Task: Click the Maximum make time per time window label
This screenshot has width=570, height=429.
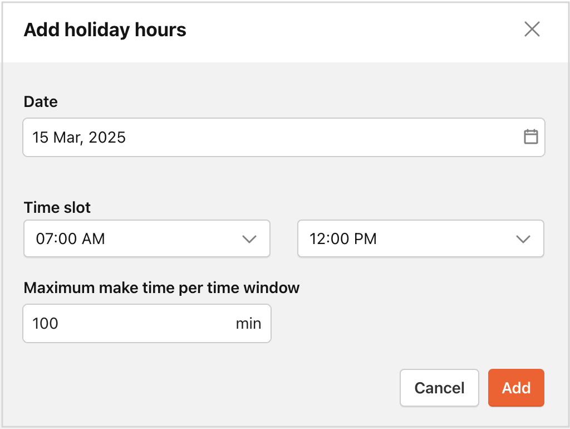Action: (161, 288)
